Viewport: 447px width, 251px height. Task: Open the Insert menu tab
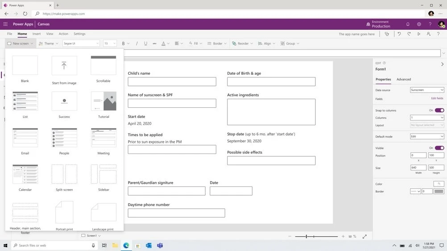coord(37,33)
